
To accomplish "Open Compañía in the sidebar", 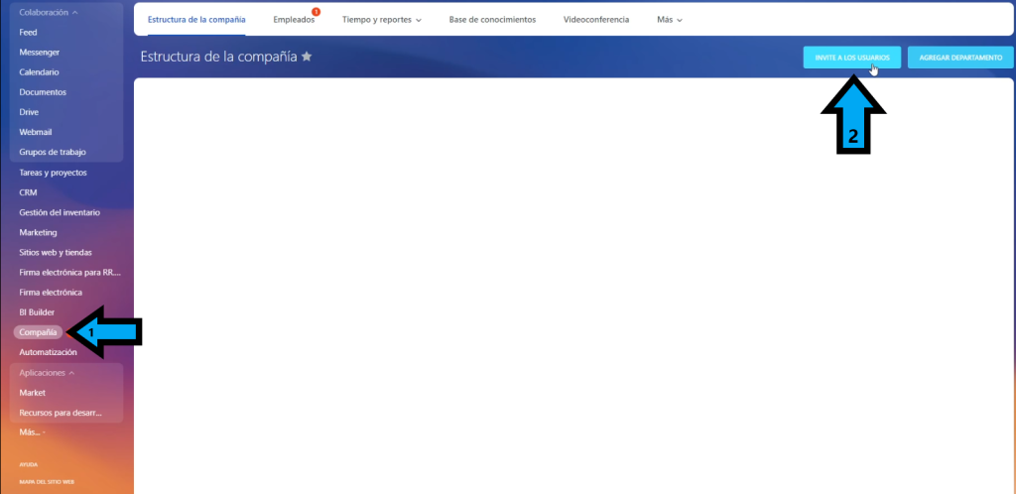I will tap(38, 332).
